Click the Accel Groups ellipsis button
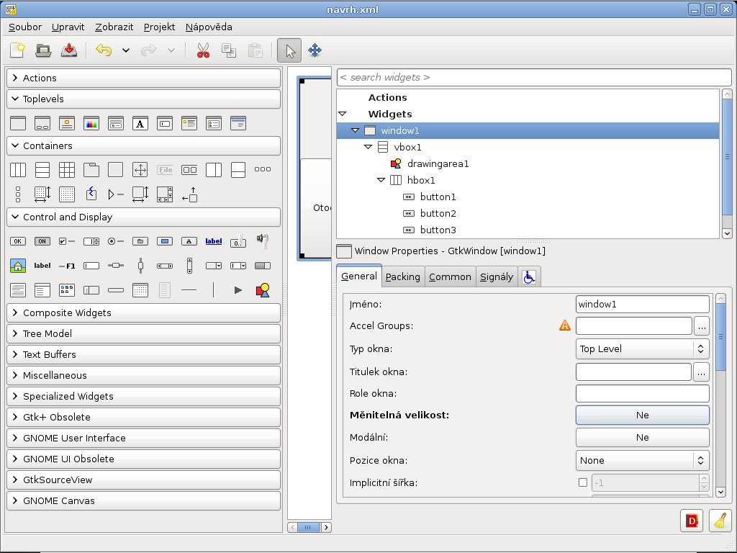This screenshot has width=737, height=553. [x=701, y=326]
